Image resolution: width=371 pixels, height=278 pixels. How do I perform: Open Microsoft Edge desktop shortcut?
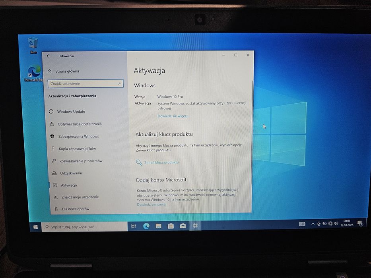point(34,73)
